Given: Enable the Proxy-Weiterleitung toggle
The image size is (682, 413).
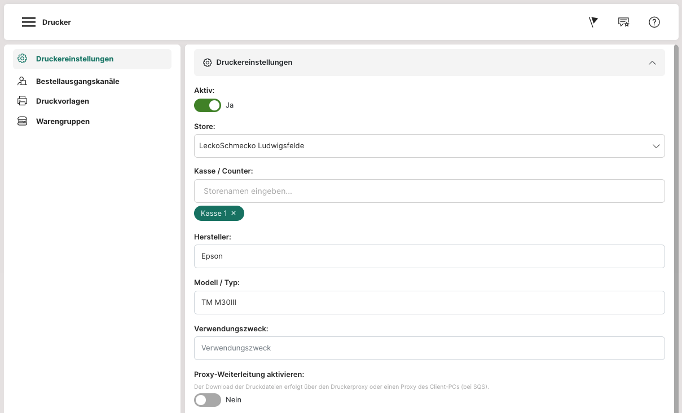Looking at the screenshot, I should tap(207, 400).
